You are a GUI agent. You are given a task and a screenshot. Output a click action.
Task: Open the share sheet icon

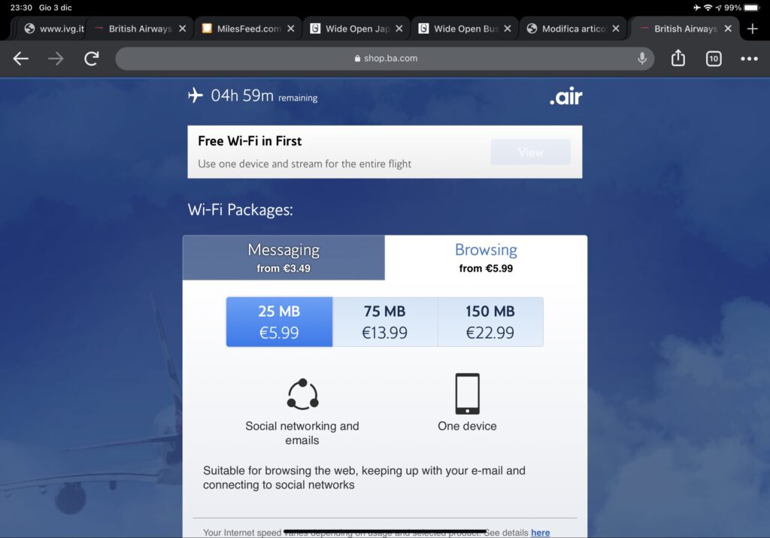tap(678, 58)
